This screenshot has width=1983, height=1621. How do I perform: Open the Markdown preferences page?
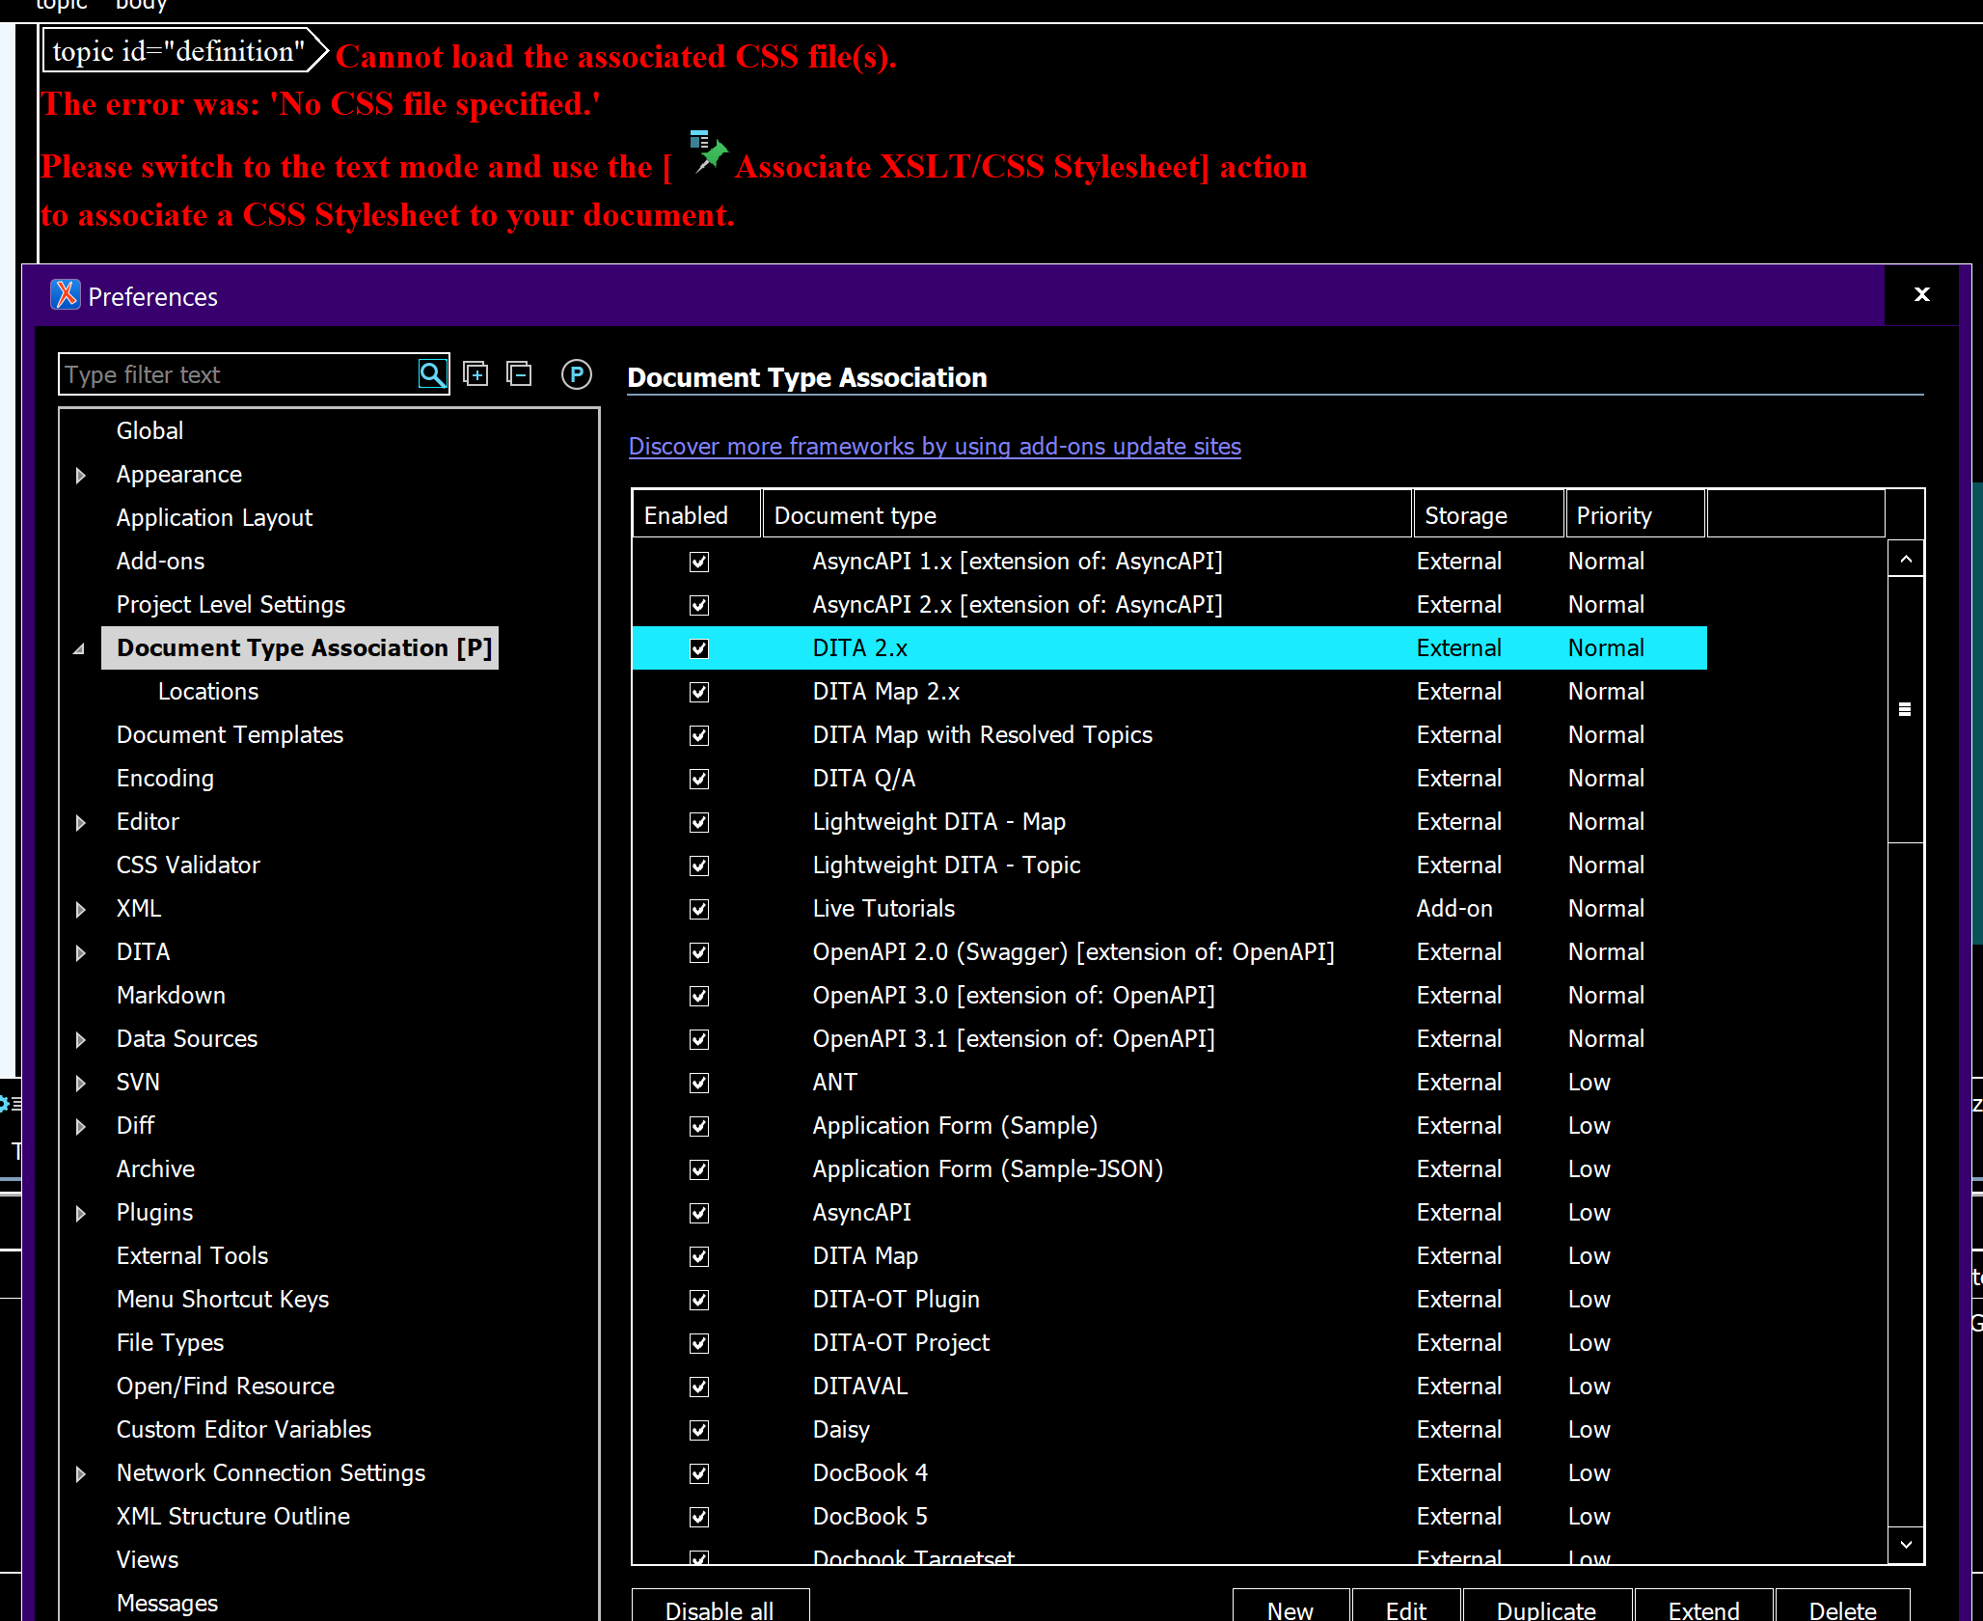[171, 995]
